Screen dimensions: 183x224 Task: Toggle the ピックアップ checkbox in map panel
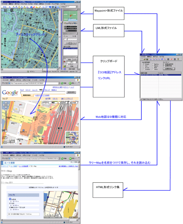(x=67, y=64)
